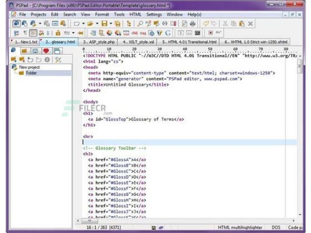This screenshot has width=311, height=233.
Task: Open the Window menu
Action: tap(174, 14)
